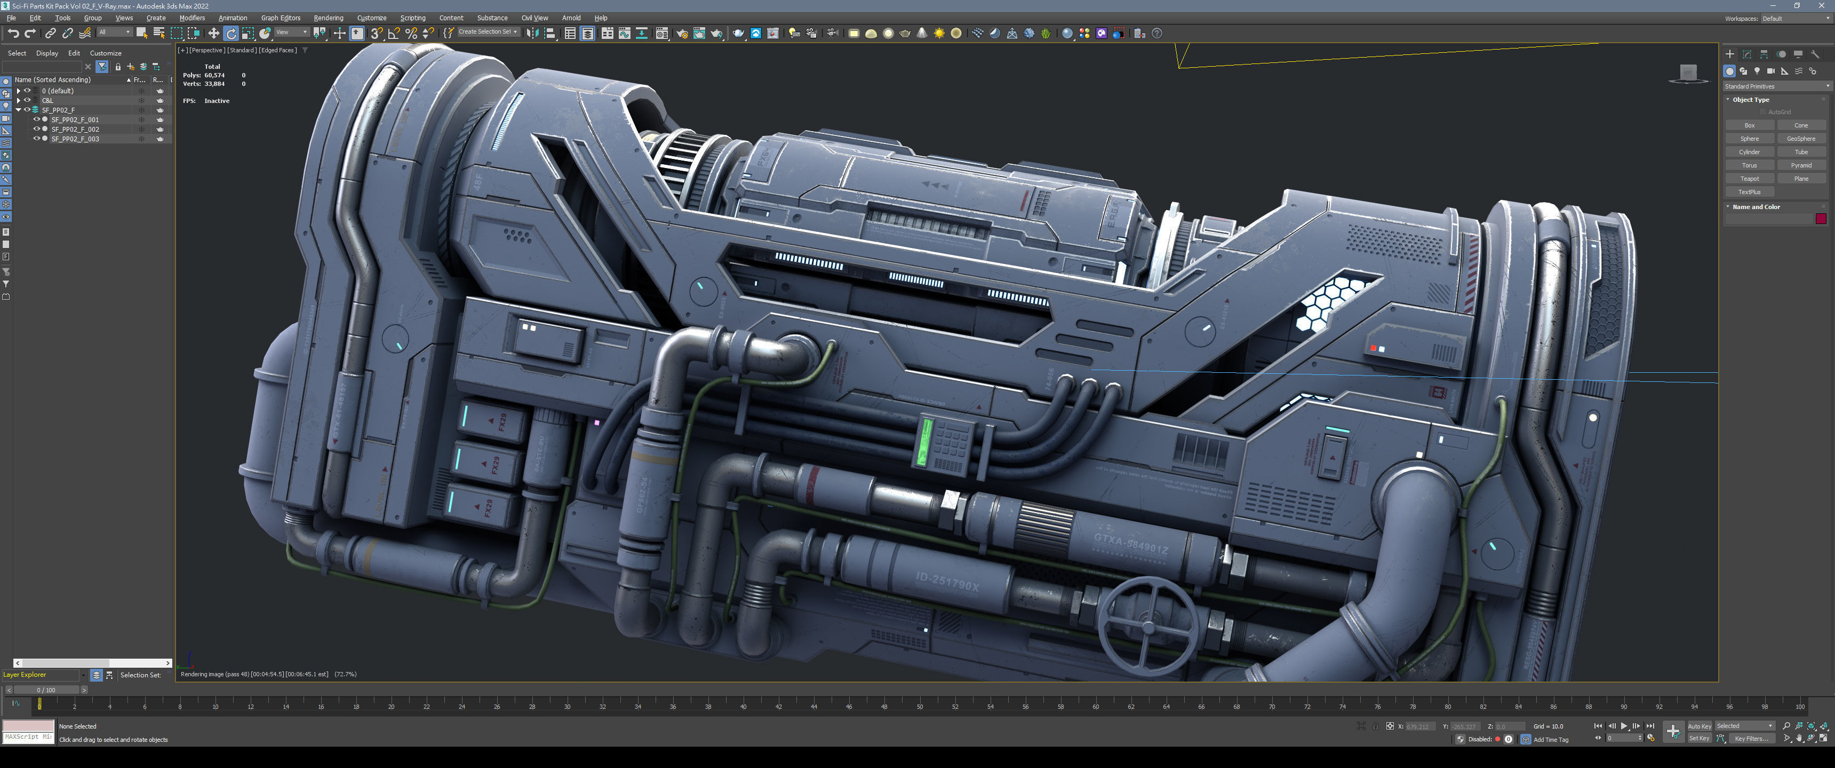This screenshot has width=1835, height=768.
Task: Click Create New Layer icon in Layer Explorer
Action: tap(130, 66)
